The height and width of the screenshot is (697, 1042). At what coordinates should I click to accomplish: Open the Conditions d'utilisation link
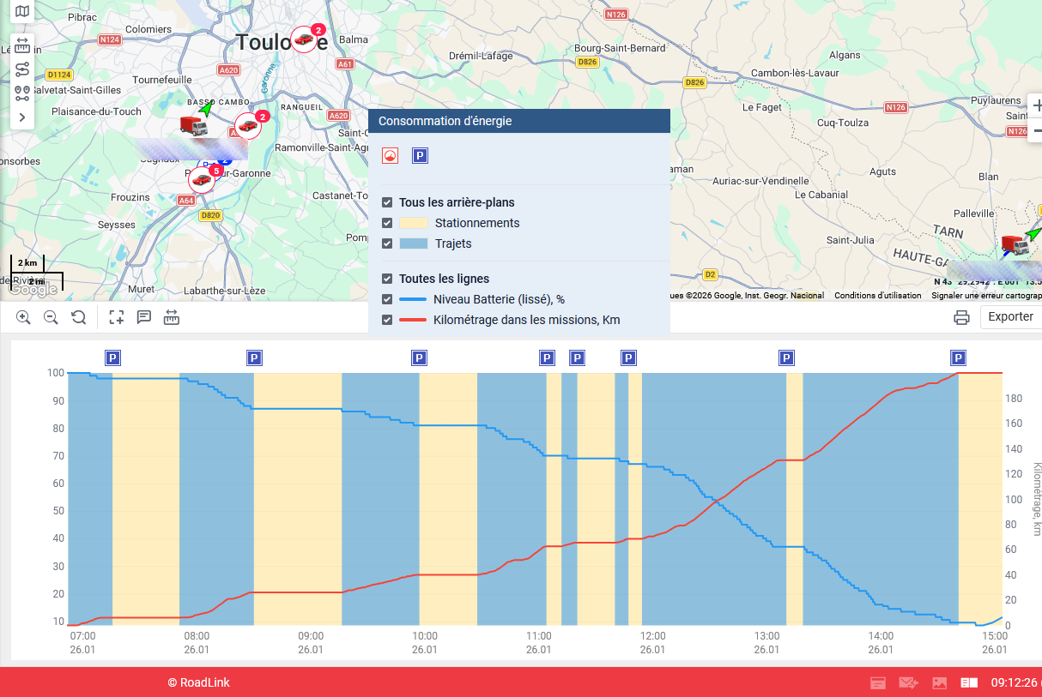(877, 296)
